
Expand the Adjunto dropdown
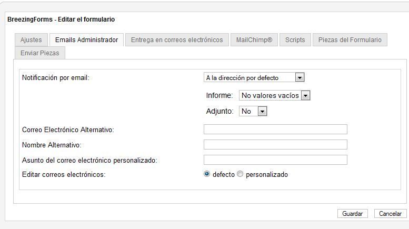coord(253,112)
